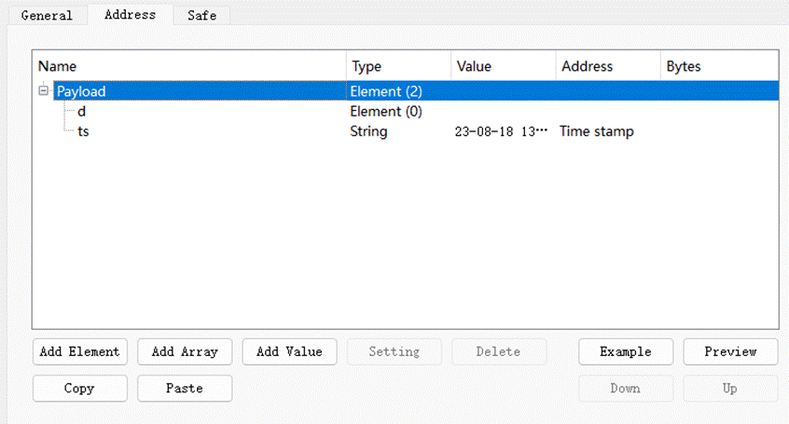Switch to the Safe tab

(x=201, y=15)
